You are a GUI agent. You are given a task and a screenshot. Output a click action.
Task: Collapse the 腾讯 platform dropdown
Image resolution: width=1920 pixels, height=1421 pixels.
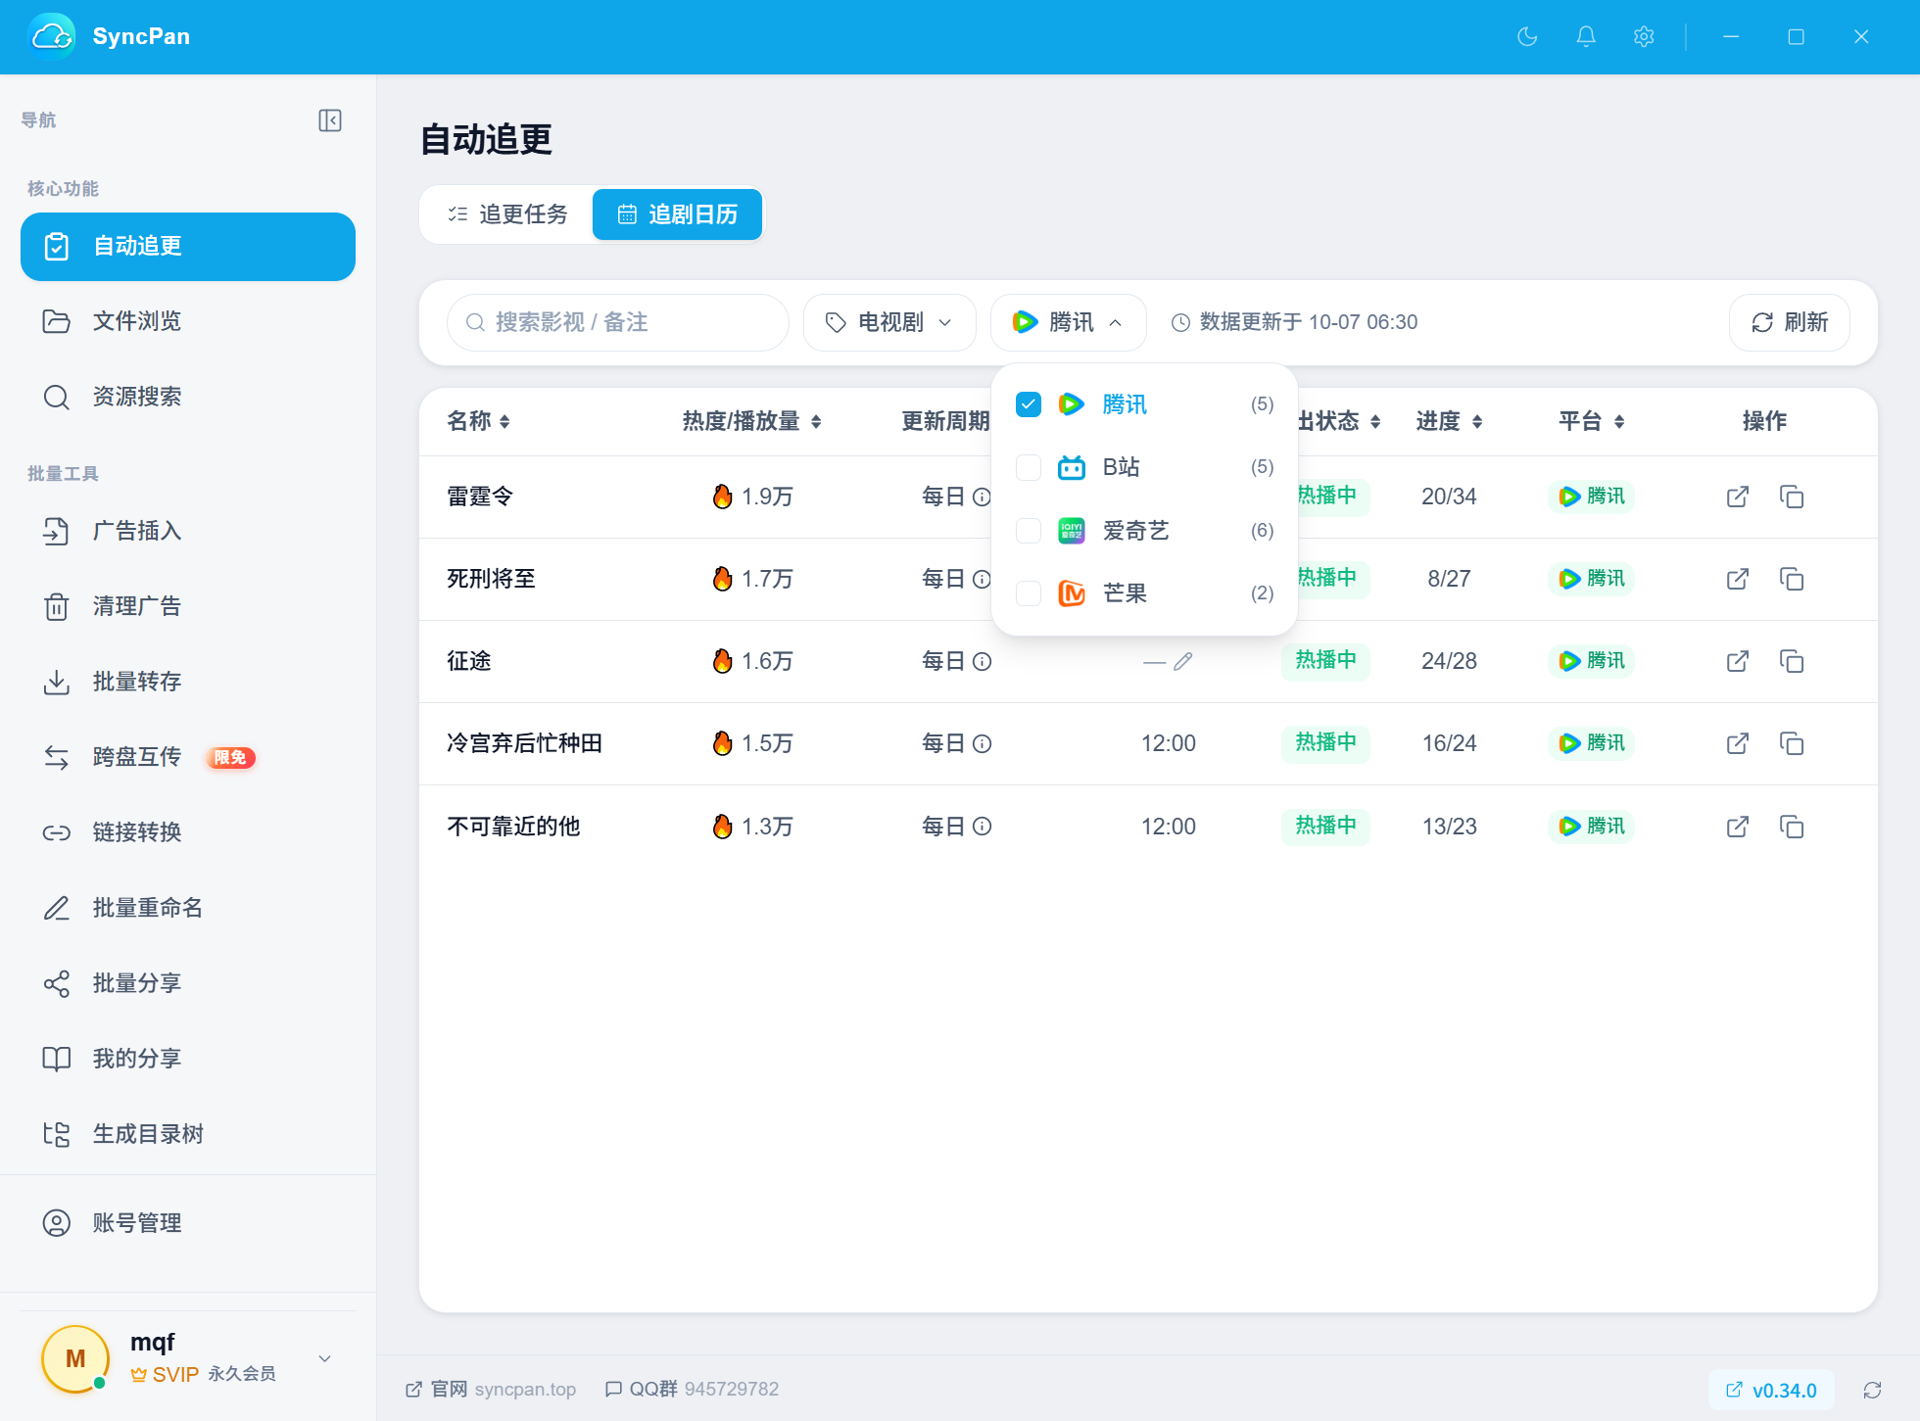tap(1069, 322)
